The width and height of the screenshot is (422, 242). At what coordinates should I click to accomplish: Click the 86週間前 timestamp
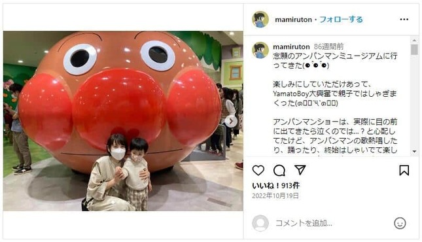pyautogui.click(x=328, y=47)
